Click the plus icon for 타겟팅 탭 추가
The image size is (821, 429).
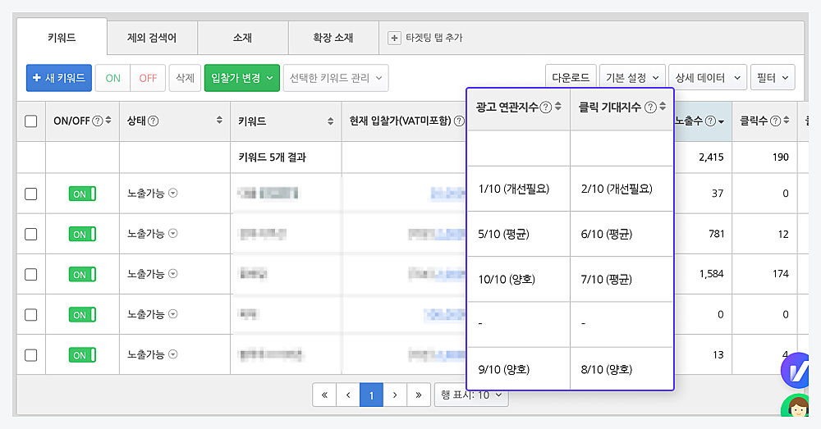394,38
